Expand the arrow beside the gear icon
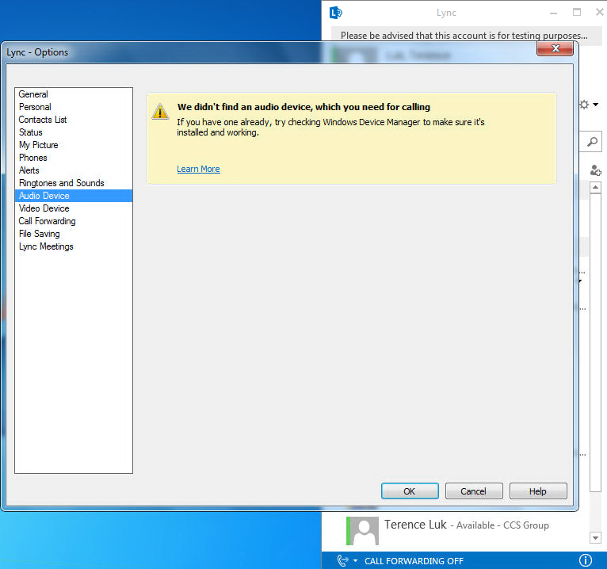 [595, 105]
